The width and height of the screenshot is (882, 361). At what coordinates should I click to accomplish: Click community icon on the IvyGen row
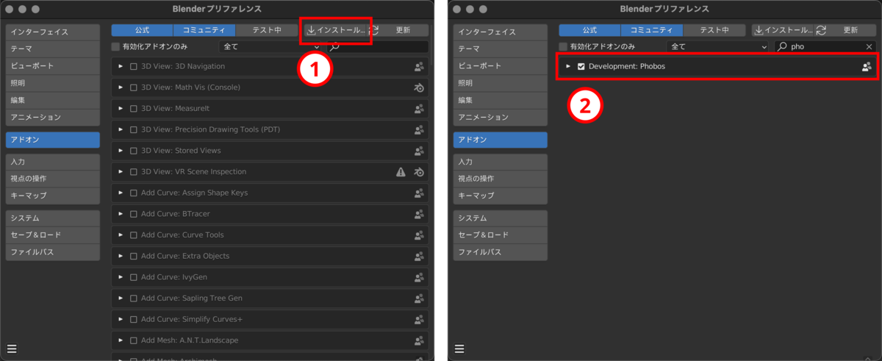click(419, 277)
